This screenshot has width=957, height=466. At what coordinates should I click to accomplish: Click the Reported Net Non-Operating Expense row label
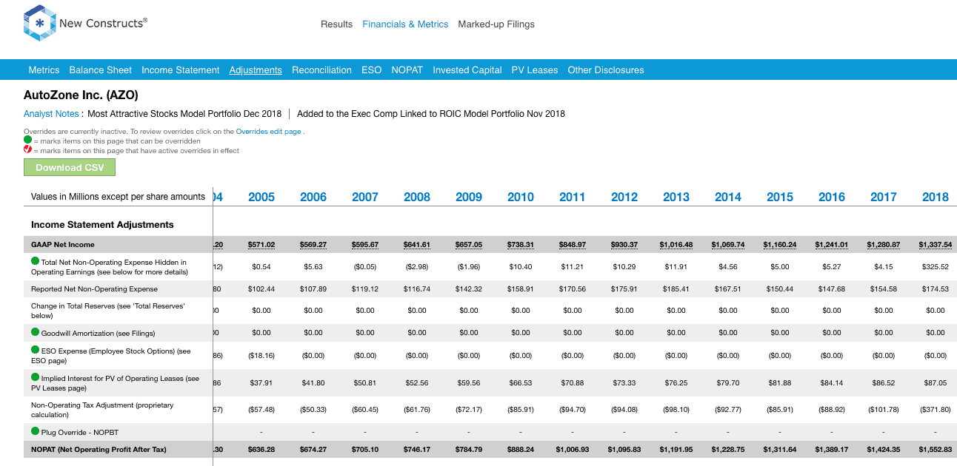[x=94, y=289]
